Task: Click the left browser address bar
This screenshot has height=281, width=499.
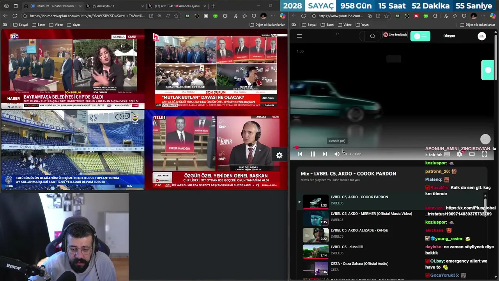Action: pyautogui.click(x=87, y=16)
